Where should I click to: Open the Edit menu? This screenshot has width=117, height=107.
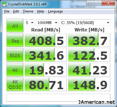pyautogui.click(x=16, y=11)
